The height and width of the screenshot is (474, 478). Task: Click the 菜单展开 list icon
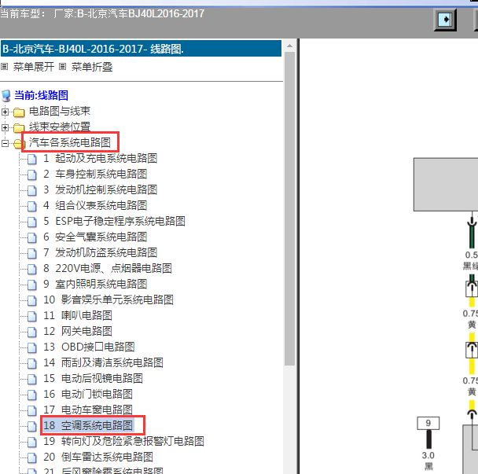click(4, 67)
